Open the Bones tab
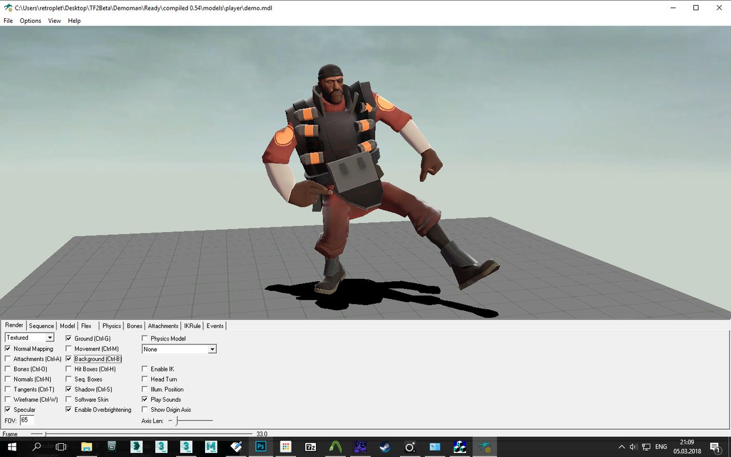The image size is (731, 457). 134,326
